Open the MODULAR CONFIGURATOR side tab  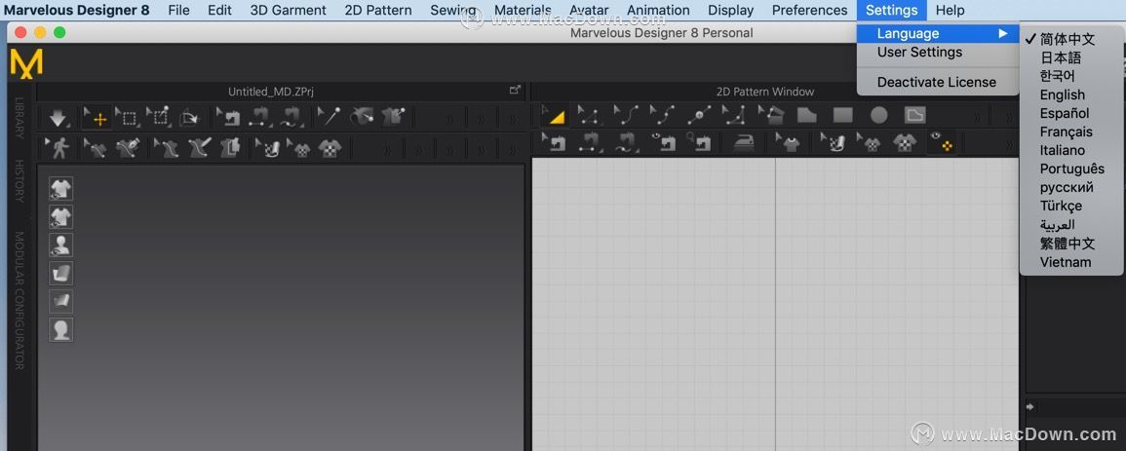click(x=19, y=300)
